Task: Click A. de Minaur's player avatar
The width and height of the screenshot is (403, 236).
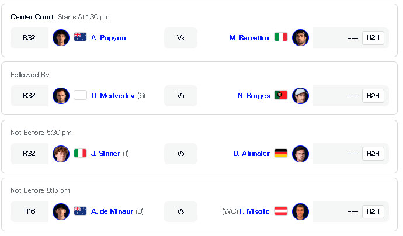Action: tap(61, 211)
